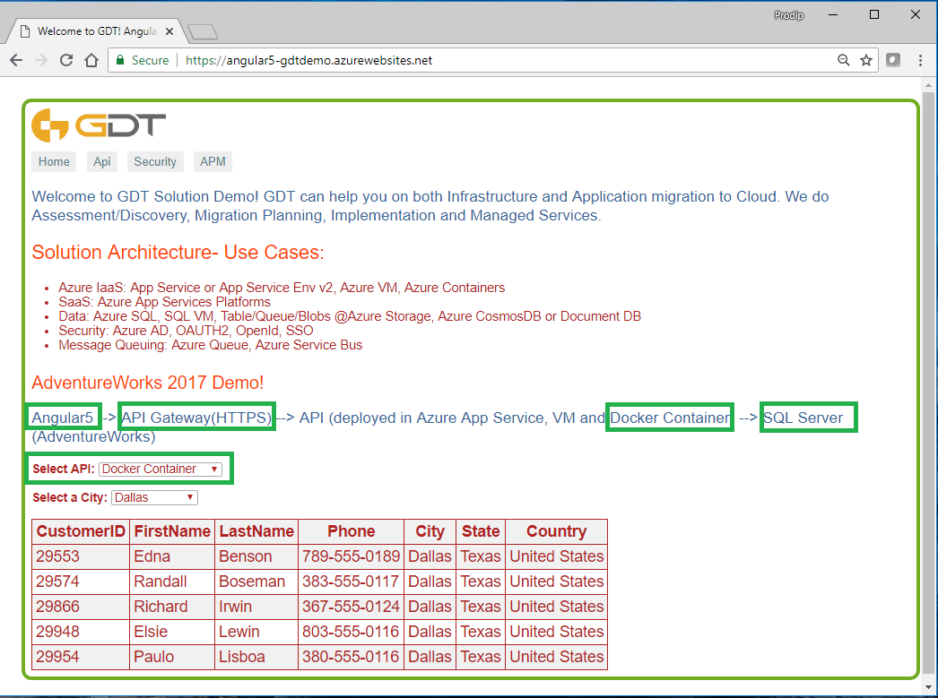Click the scrollbar up arrow
This screenshot has height=698, width=938.
point(928,85)
